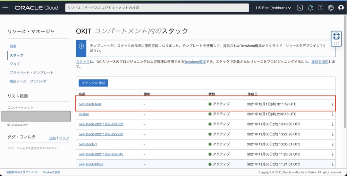Click the Oracle Cloud logo
The height and width of the screenshot is (176, 347).
(36, 8)
